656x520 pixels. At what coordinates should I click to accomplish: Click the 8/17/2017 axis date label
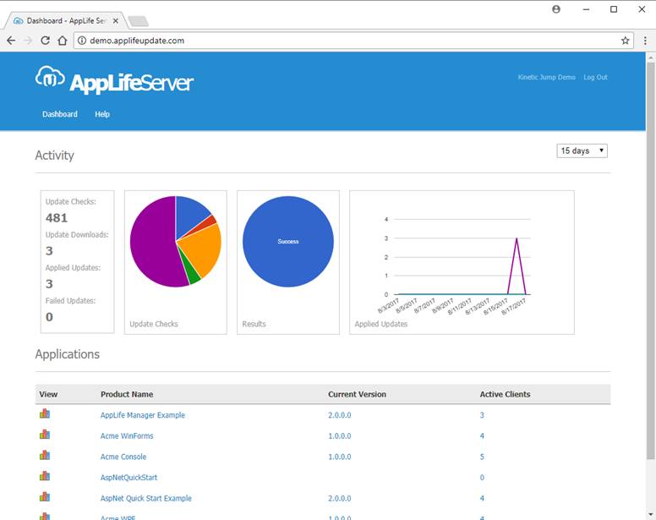[514, 307]
